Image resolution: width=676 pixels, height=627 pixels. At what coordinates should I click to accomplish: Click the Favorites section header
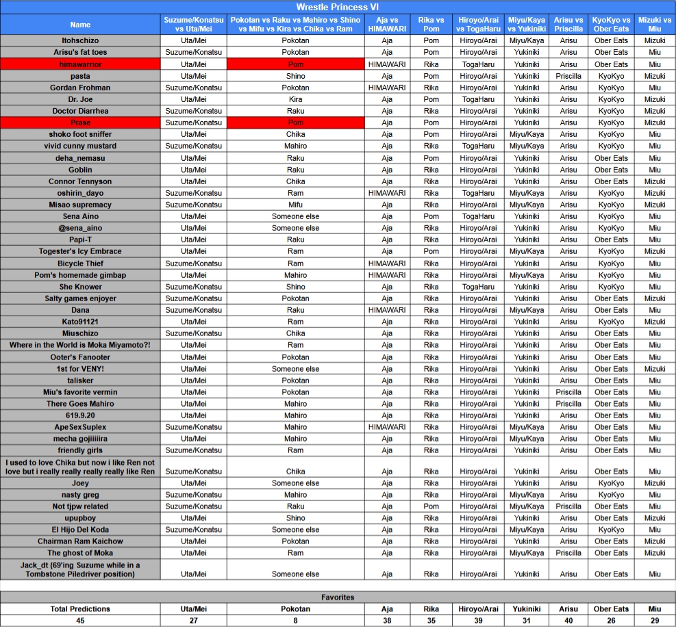pyautogui.click(x=338, y=598)
